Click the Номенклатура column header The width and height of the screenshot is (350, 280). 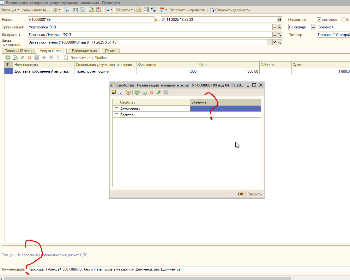pyautogui.click(x=44, y=65)
